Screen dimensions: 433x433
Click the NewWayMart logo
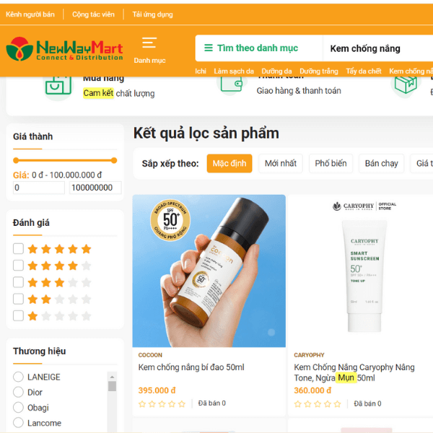[x=65, y=49]
